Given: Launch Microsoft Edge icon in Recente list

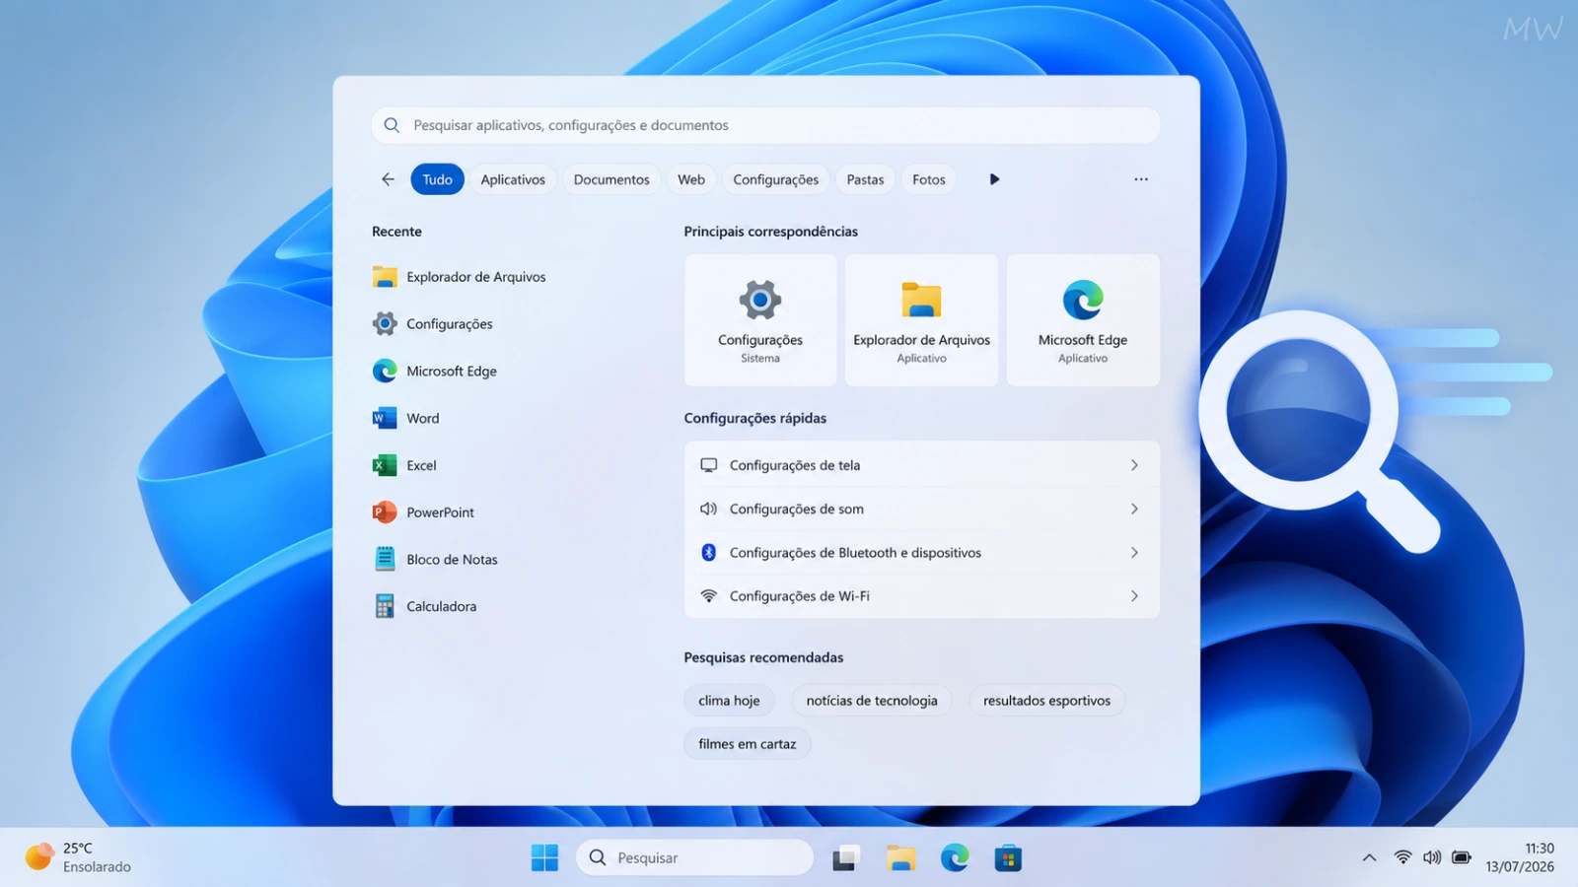Looking at the screenshot, I should [x=385, y=371].
